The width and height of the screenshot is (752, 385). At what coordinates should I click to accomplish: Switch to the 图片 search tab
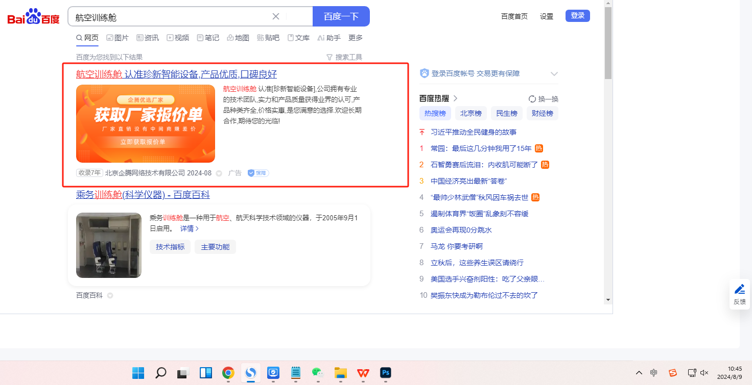click(117, 38)
